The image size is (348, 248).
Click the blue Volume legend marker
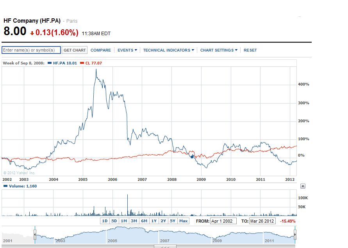[x=5, y=186]
